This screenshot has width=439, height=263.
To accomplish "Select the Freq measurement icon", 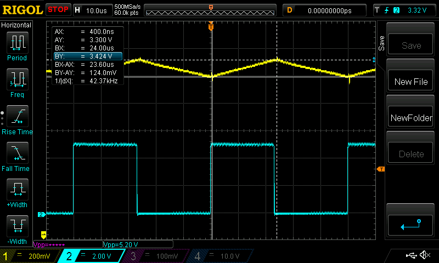I will 16,79.
